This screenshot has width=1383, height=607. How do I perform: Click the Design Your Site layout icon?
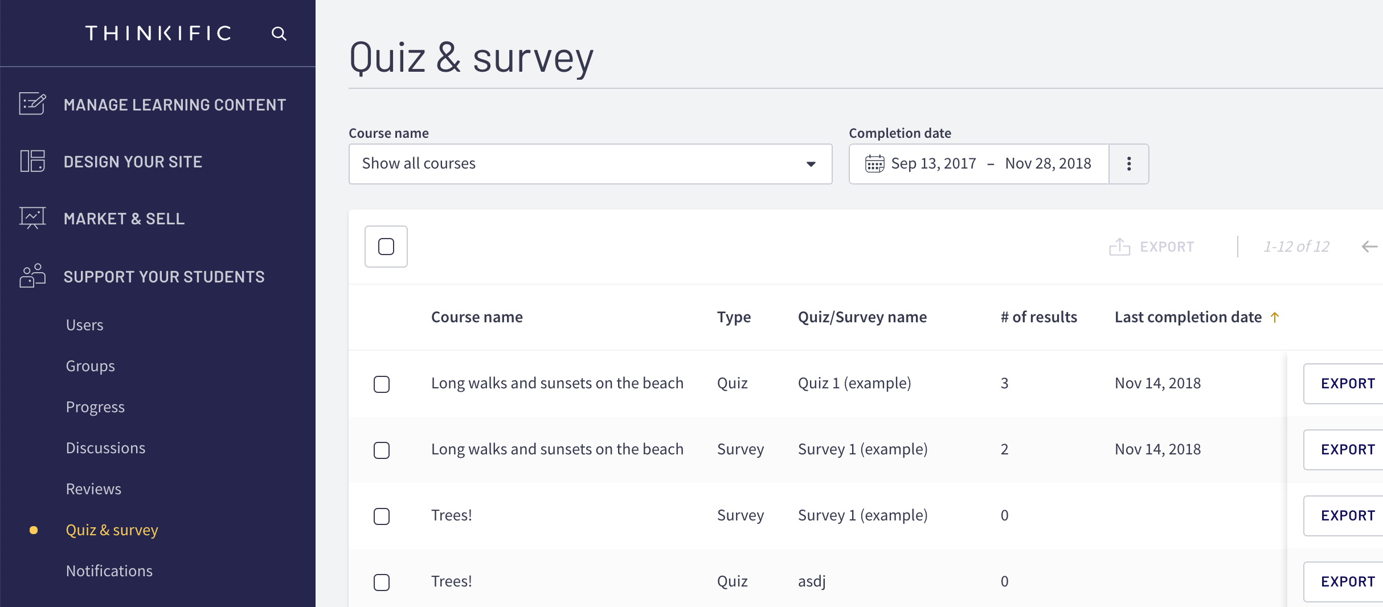click(32, 161)
